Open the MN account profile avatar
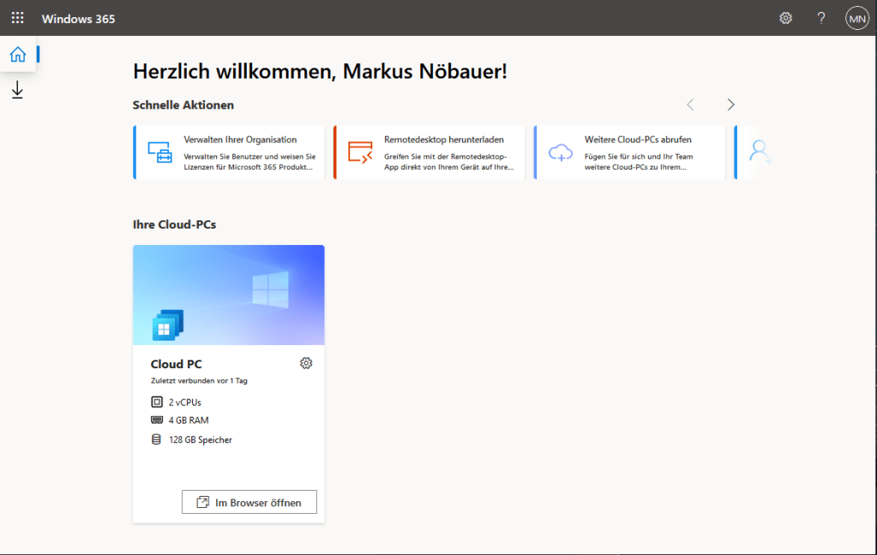877x555 pixels. click(x=856, y=18)
